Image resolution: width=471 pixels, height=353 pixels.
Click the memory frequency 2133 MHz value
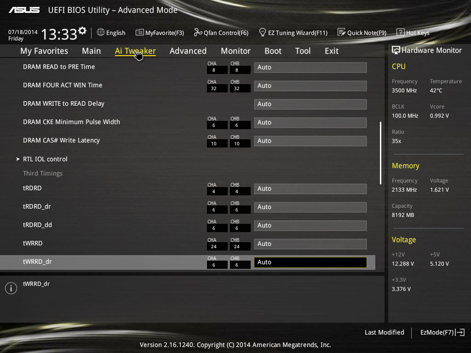point(404,190)
